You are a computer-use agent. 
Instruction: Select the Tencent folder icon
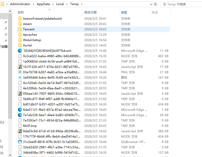pyautogui.click(x=20, y=29)
